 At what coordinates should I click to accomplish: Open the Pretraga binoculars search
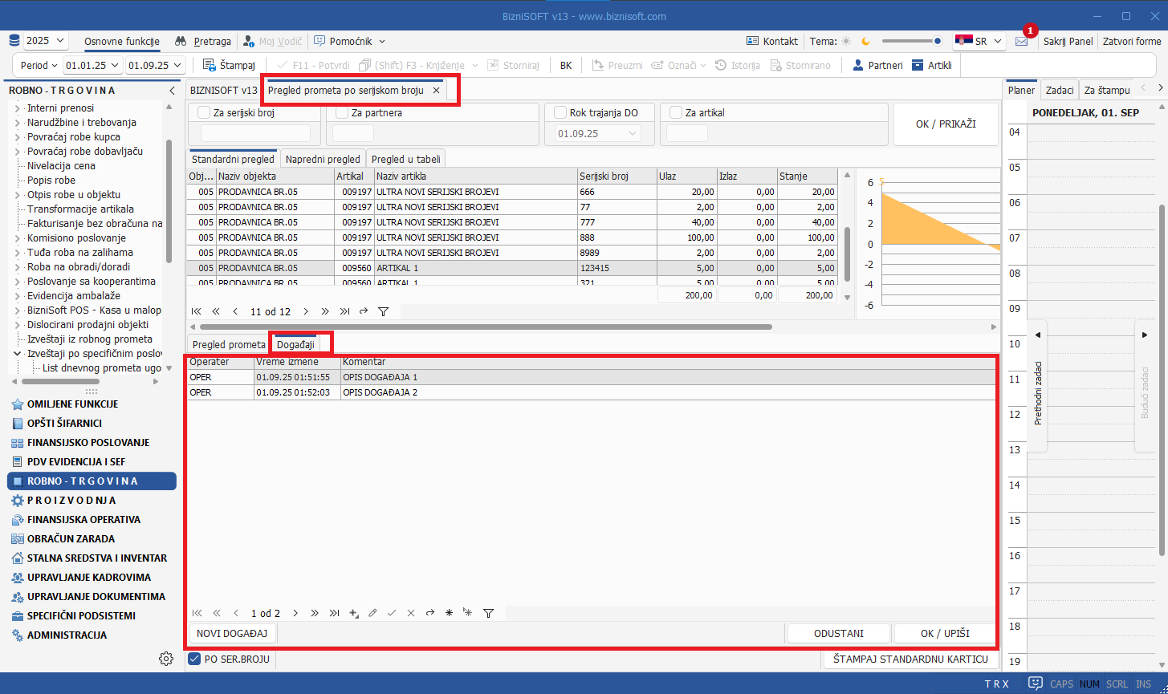(x=181, y=41)
